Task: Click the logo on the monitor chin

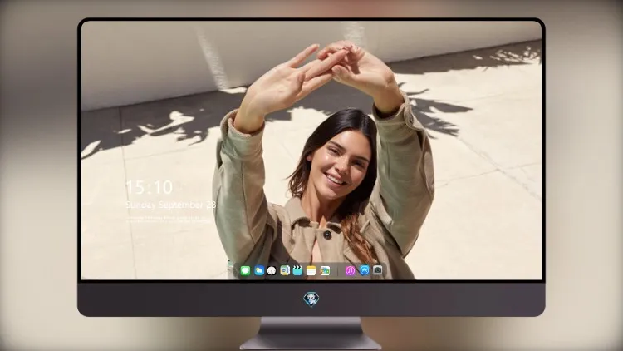Action: coord(311,299)
